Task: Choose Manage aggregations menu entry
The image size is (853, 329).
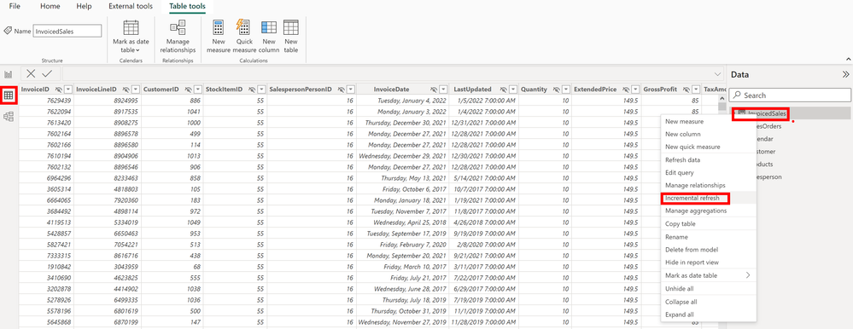Action: point(709,211)
